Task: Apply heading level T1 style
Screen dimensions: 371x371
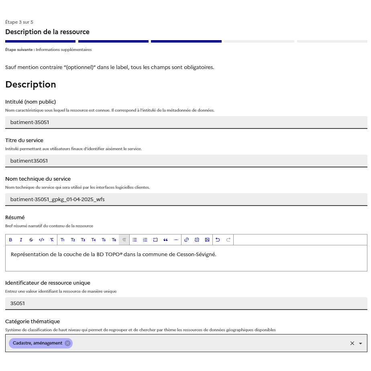Action: [x=63, y=240]
